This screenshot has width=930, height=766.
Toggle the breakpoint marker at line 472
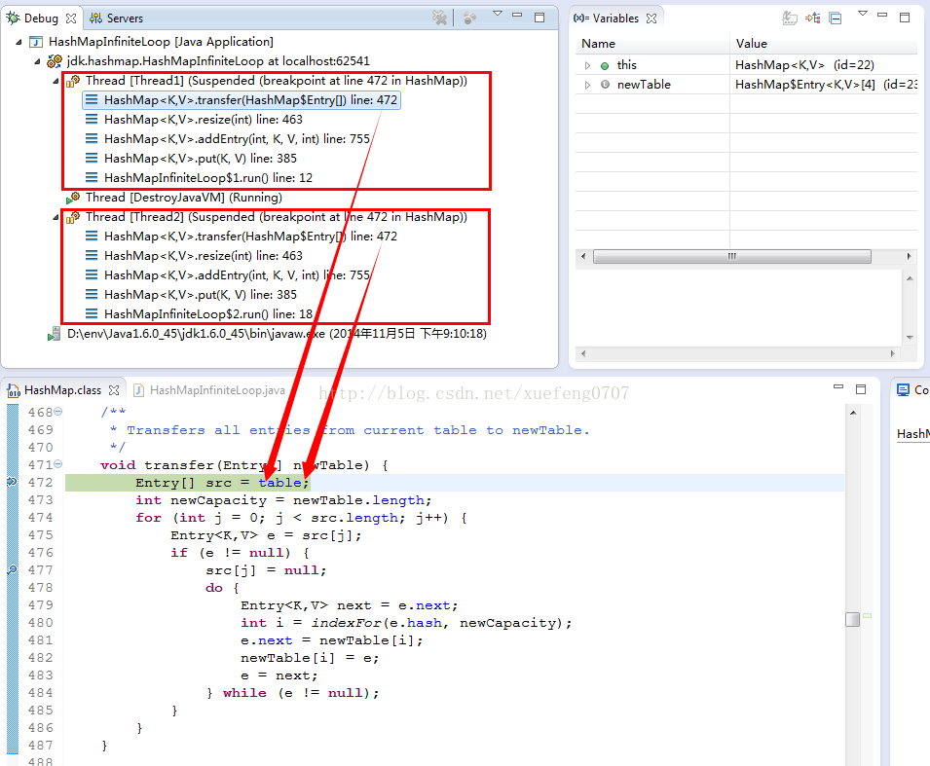(x=12, y=482)
